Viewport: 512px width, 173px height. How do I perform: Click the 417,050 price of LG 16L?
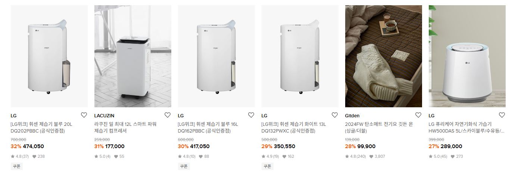(x=200, y=146)
